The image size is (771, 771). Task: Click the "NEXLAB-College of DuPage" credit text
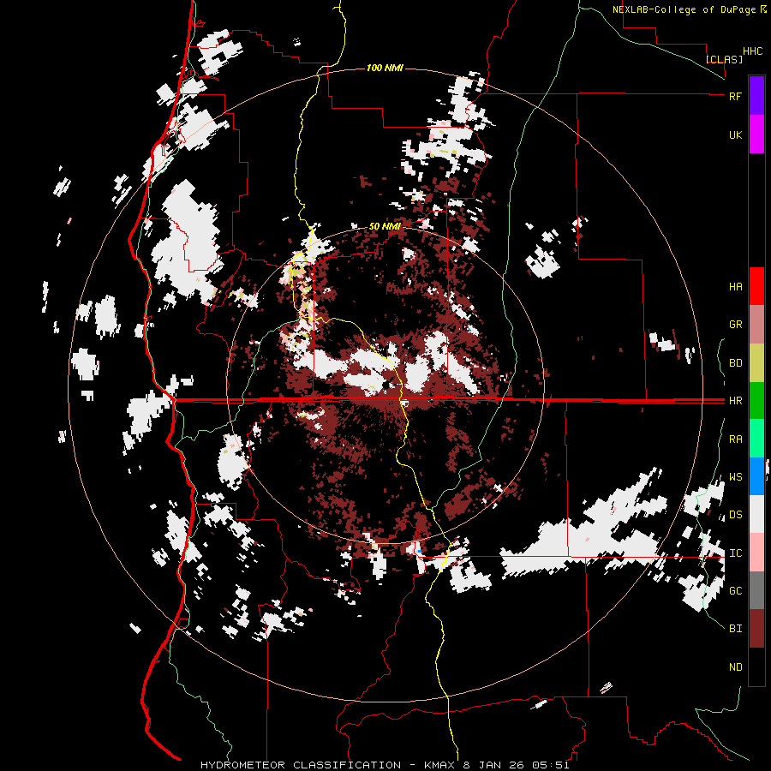[x=684, y=9]
